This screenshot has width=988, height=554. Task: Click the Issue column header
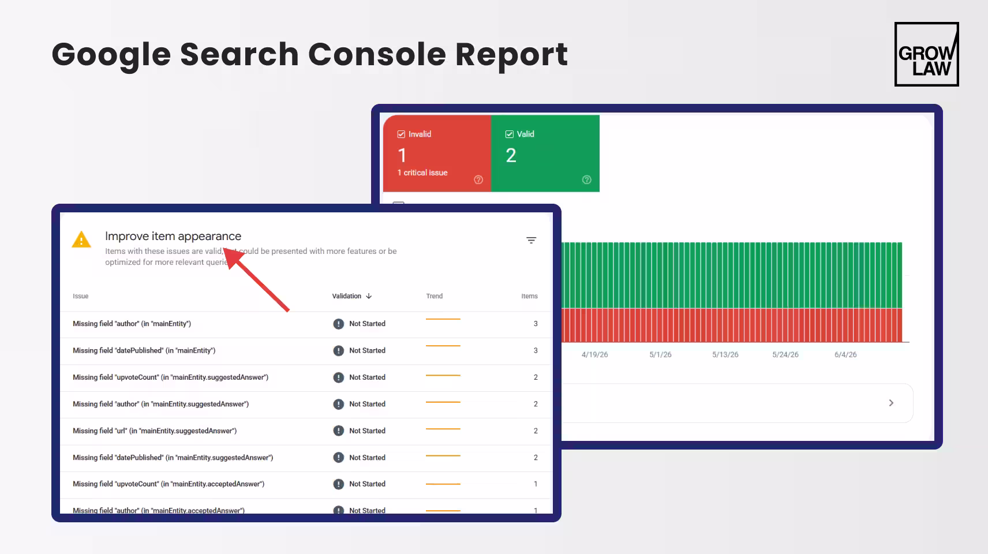pos(81,296)
